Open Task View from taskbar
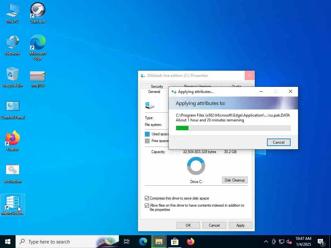The height and width of the screenshot is (248, 331). pyautogui.click(x=127, y=242)
